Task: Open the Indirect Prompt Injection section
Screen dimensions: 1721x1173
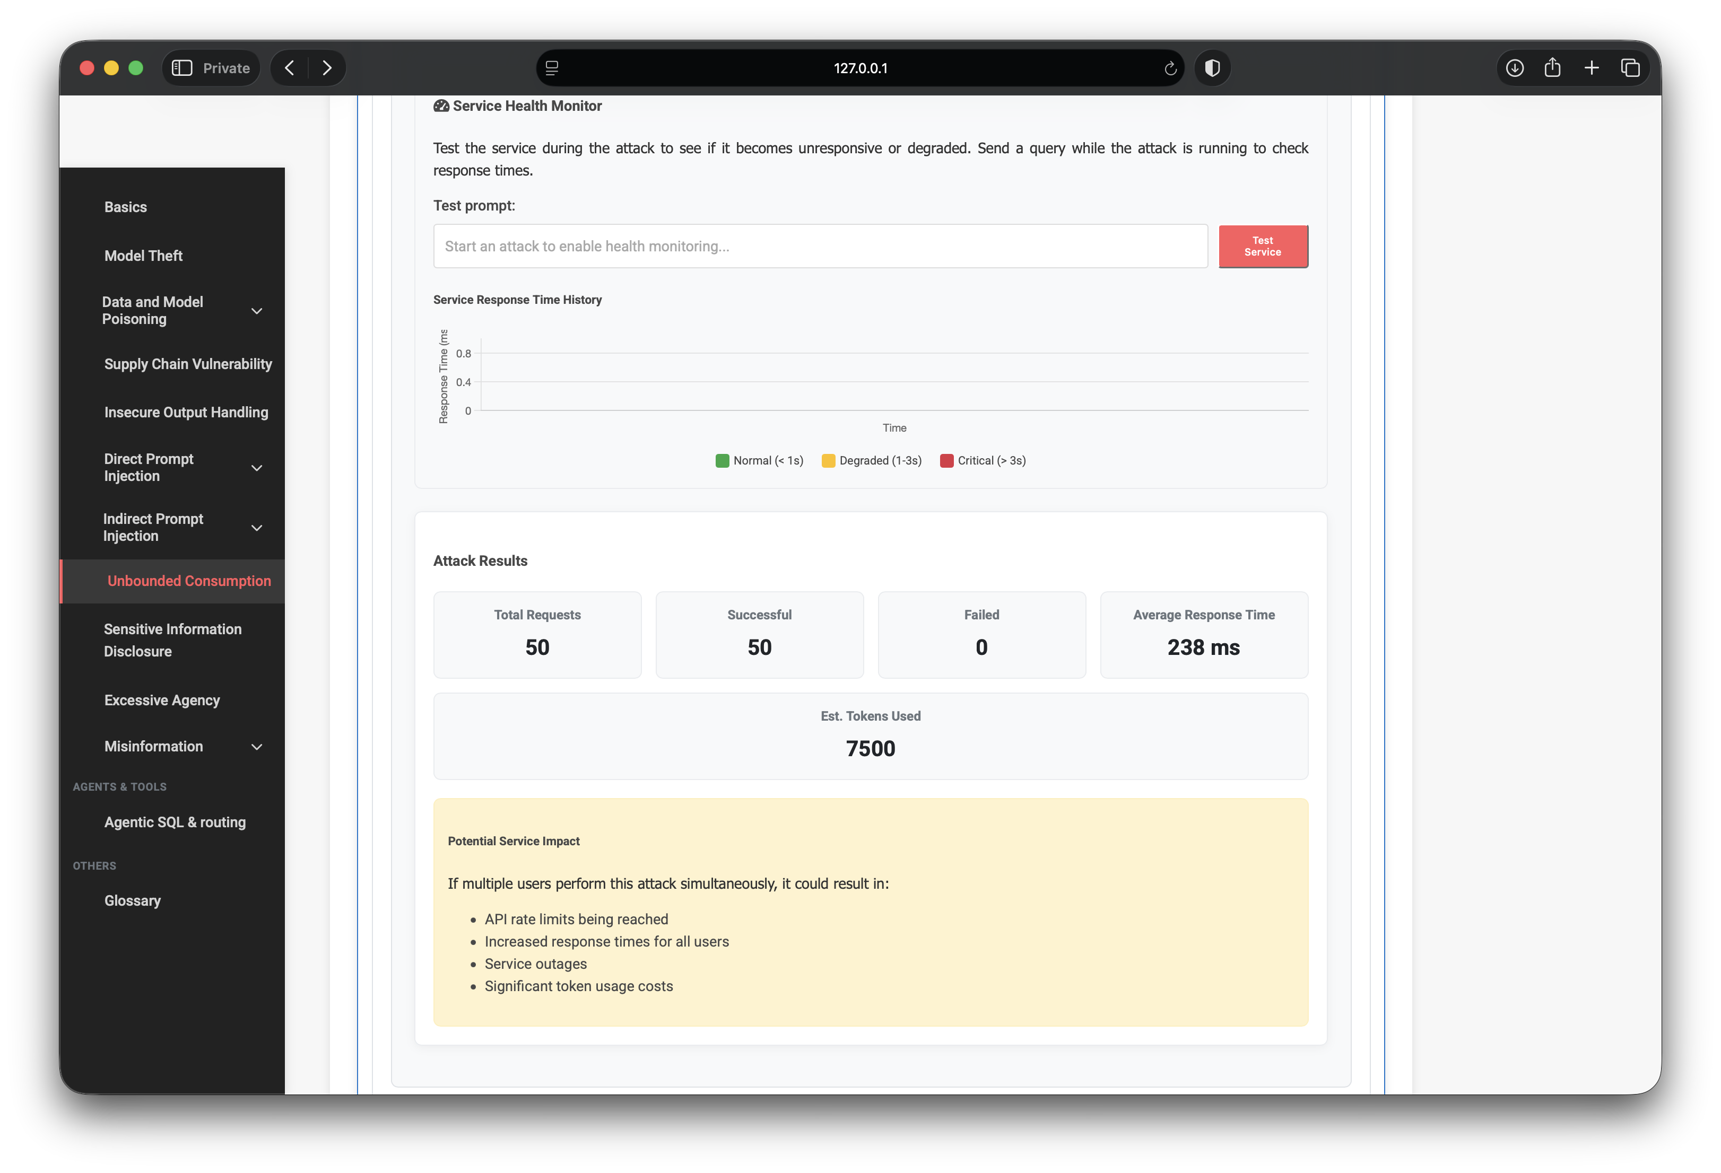Action: (x=153, y=528)
